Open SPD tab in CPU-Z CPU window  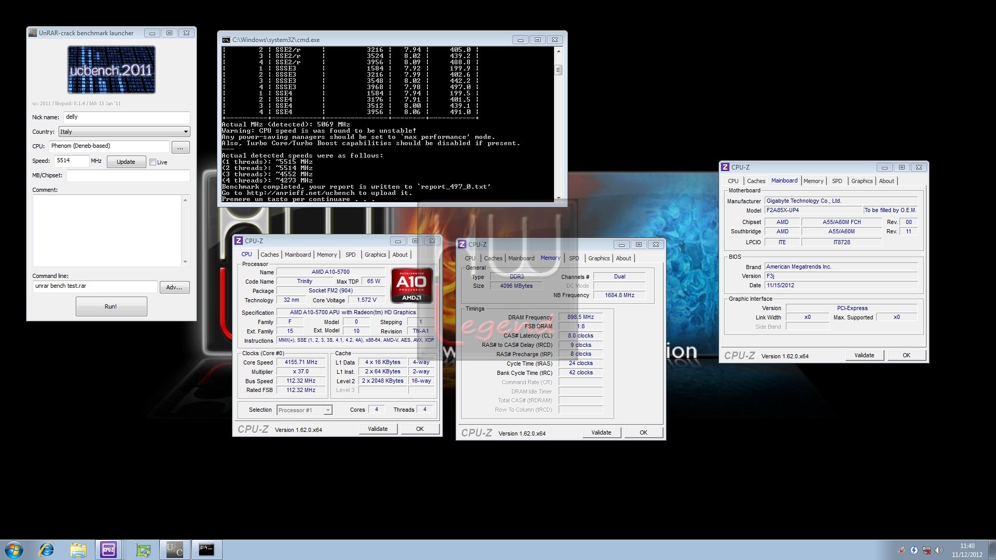[351, 255]
